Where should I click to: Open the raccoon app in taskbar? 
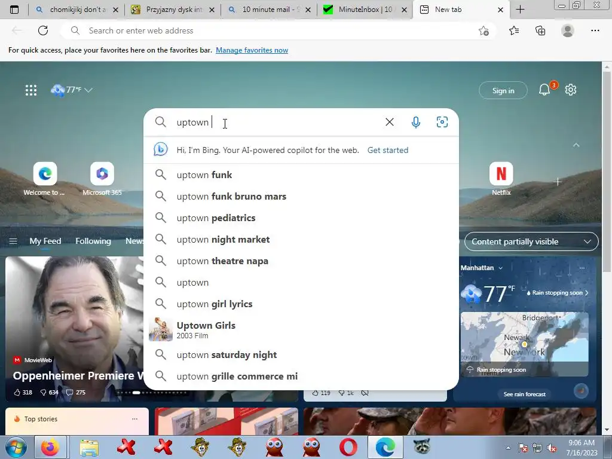click(422, 447)
